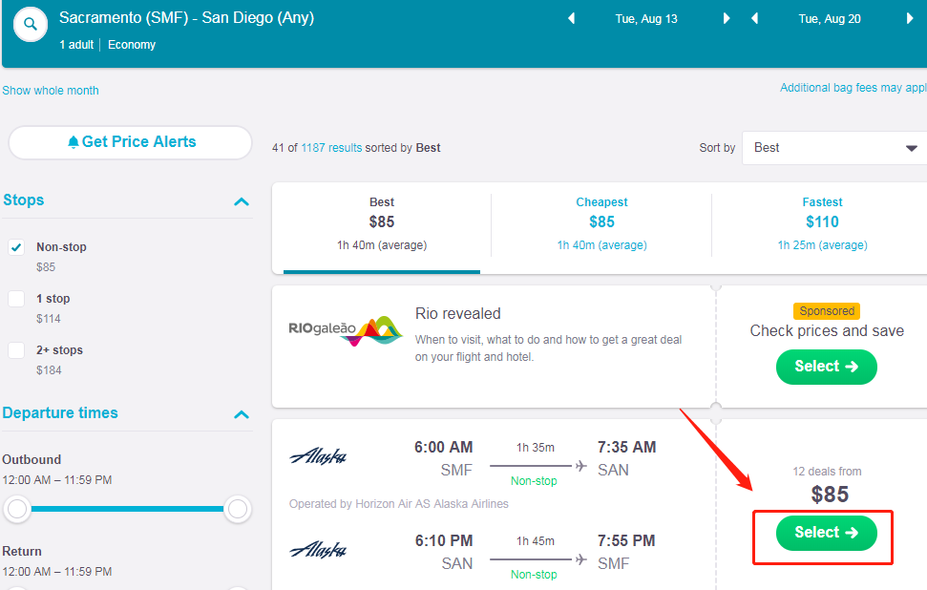Go to previous departure date arrow
The image size is (927, 590).
[572, 18]
